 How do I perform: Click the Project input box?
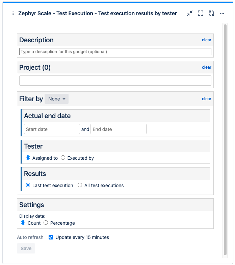coord(115,81)
